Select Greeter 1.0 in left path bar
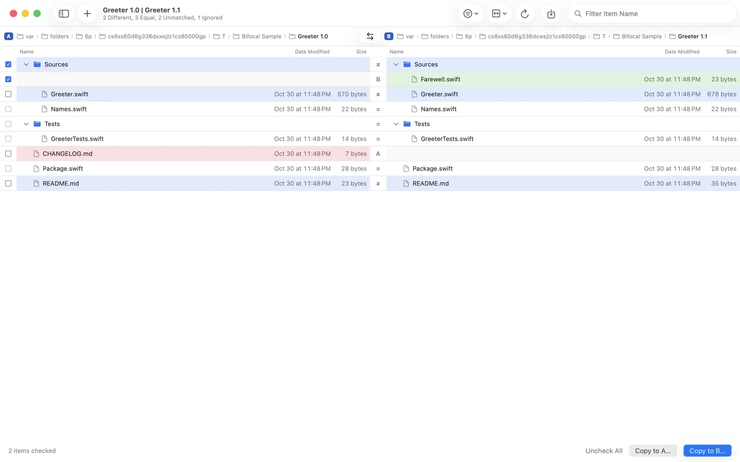Screen dimensions: 740x462 pyautogui.click(x=308, y=36)
